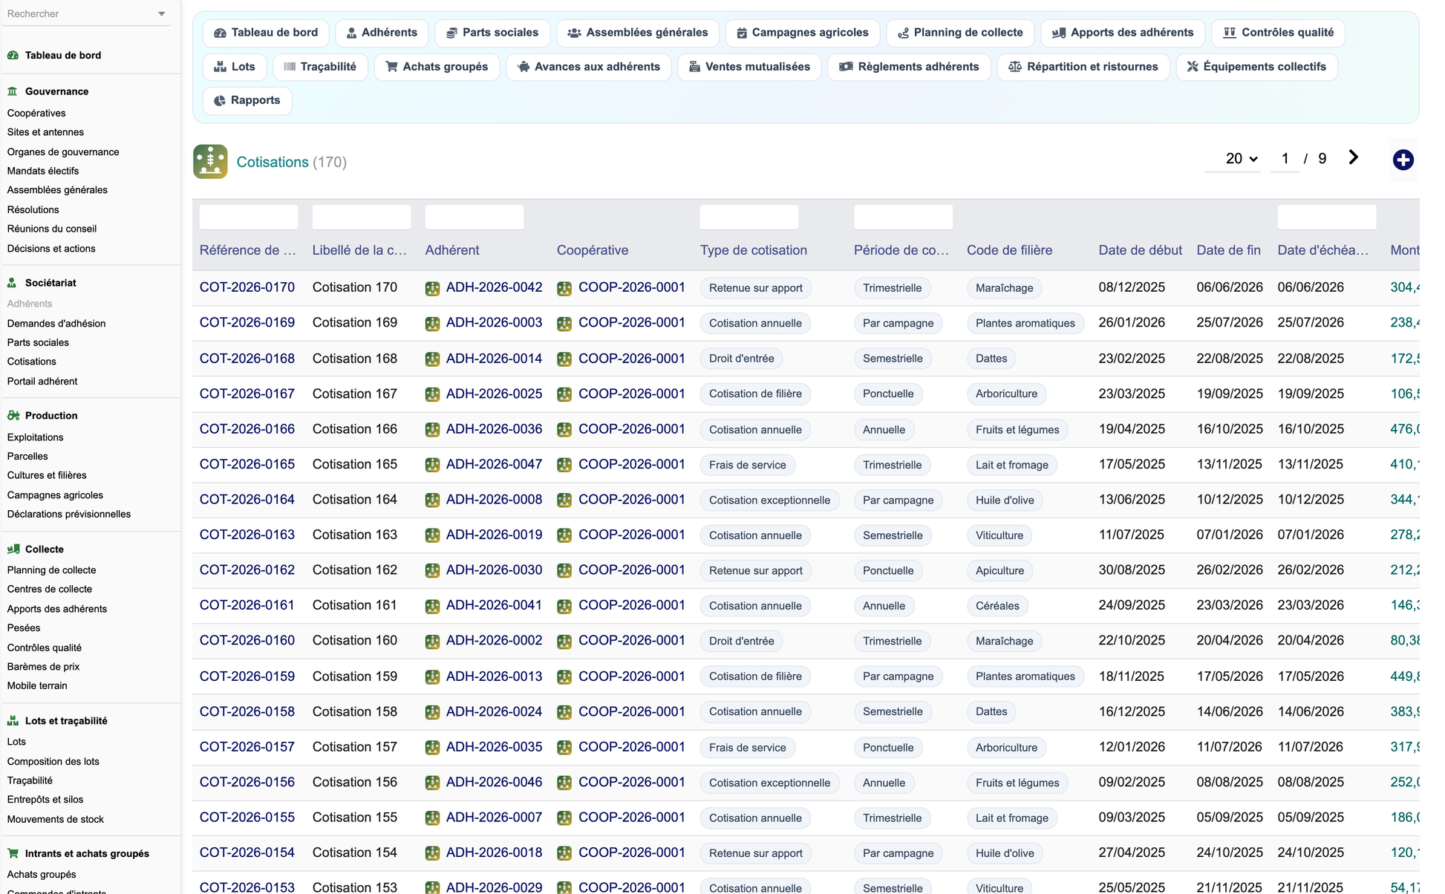
Task: Click the current page number field
Action: tap(1285, 159)
